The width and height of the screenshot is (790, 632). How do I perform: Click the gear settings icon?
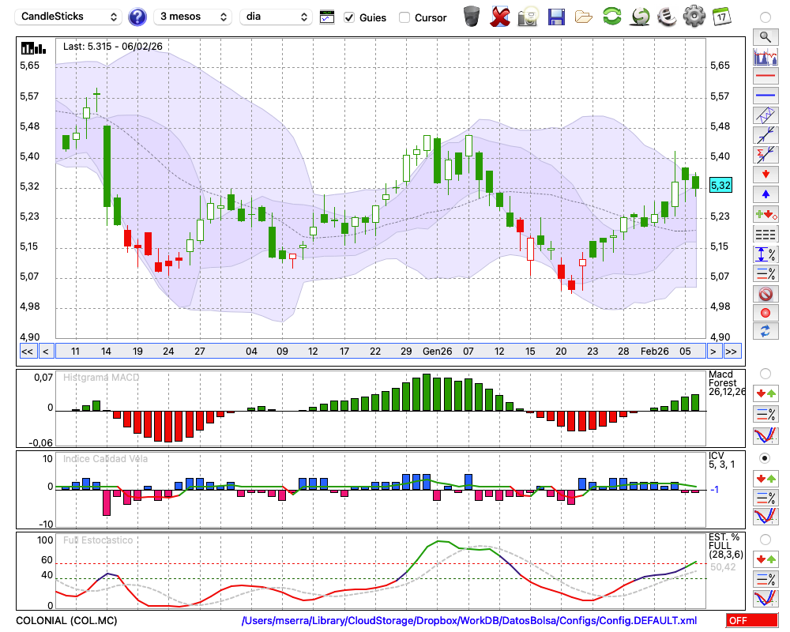point(694,16)
